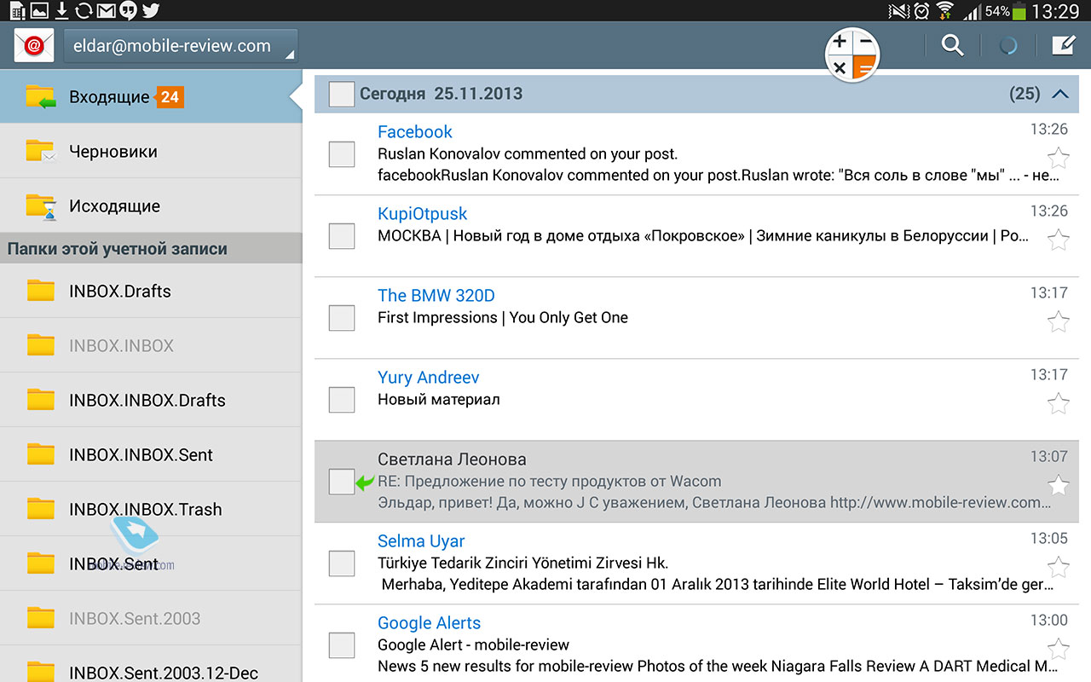Select the INBOX.INBOX.Drafts folder
1091x682 pixels.
click(x=151, y=400)
